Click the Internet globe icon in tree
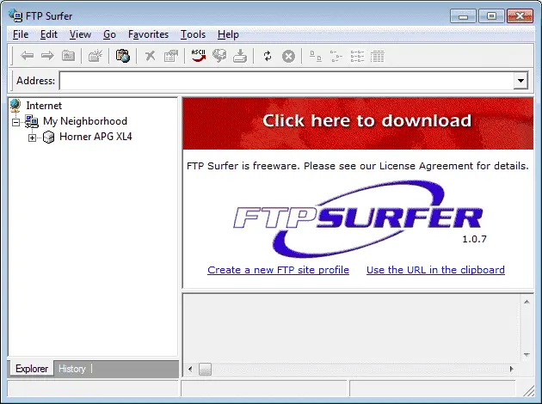This screenshot has height=404, width=542. 15,106
